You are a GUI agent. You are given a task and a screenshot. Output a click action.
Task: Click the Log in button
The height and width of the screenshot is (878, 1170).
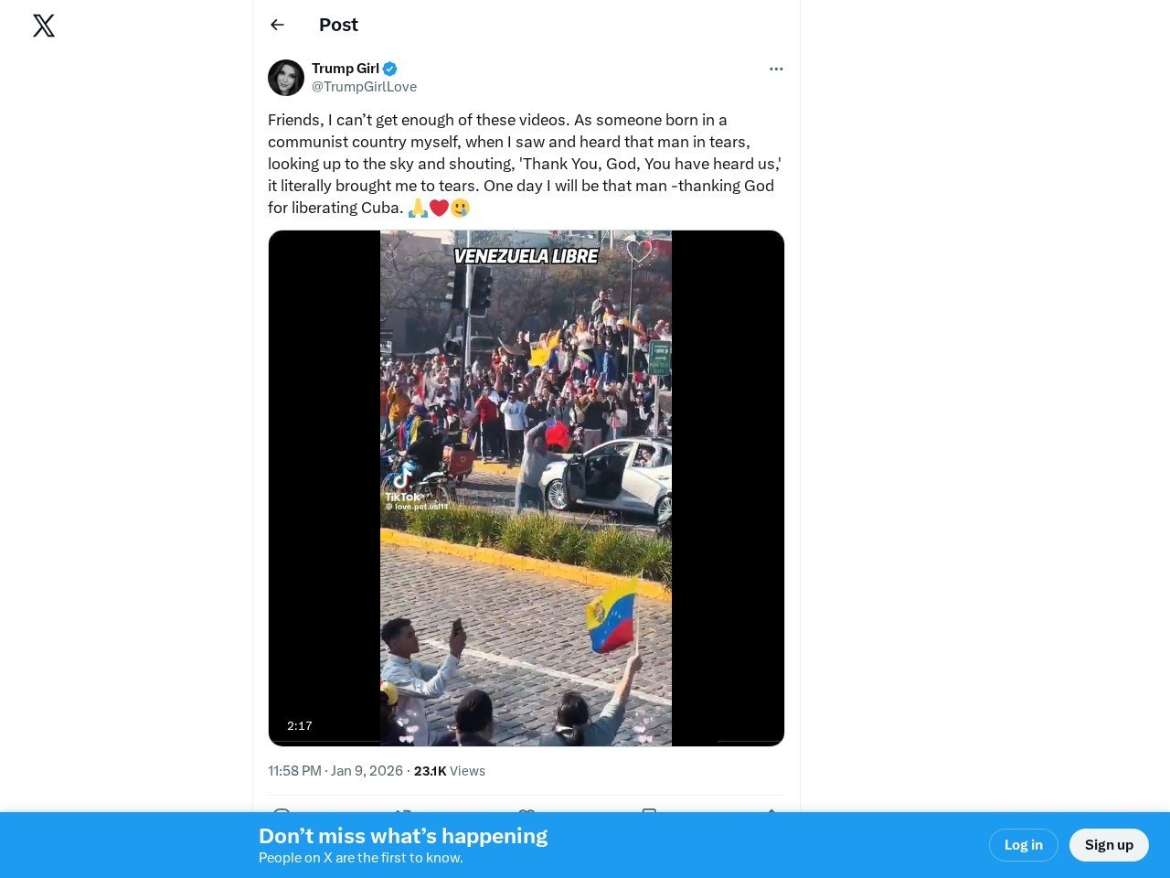[x=1024, y=845]
